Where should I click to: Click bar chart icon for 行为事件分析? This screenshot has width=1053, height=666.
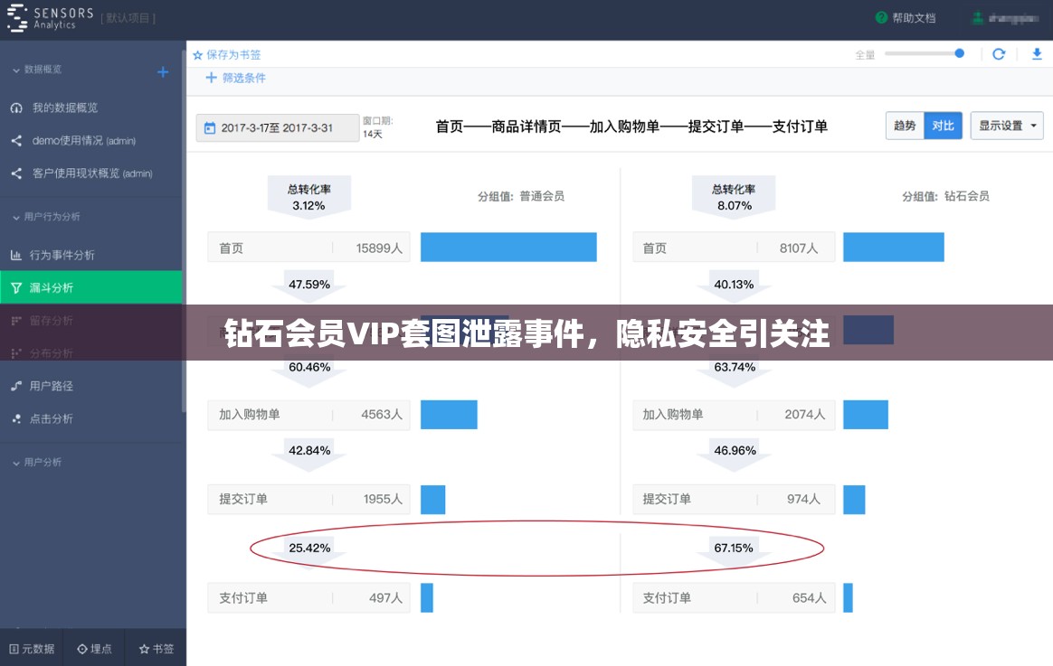point(16,255)
